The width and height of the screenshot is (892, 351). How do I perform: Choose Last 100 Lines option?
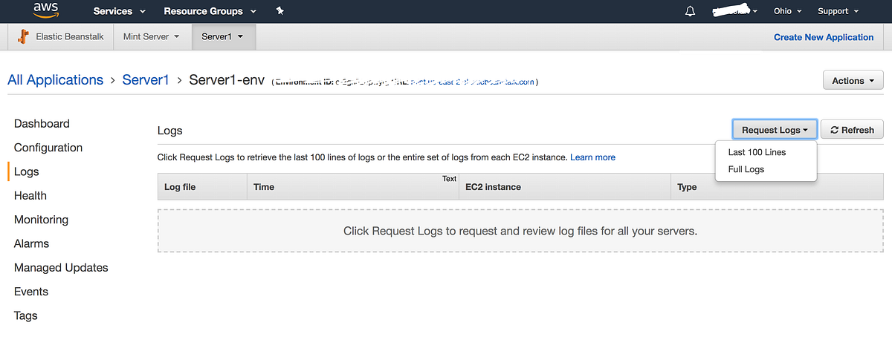coord(757,152)
